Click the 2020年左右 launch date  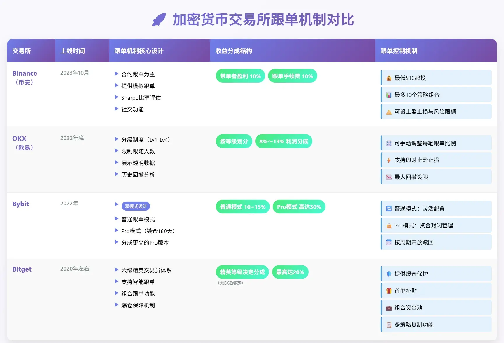[75, 269]
